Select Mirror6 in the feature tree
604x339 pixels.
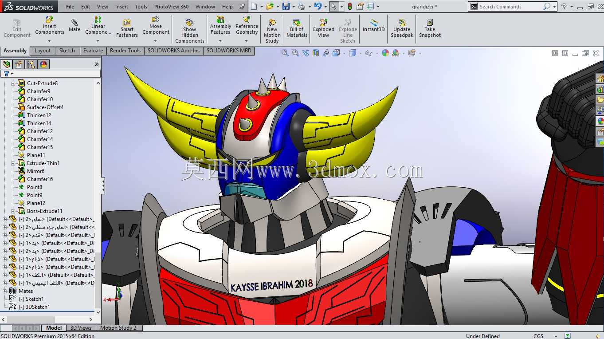pos(35,171)
